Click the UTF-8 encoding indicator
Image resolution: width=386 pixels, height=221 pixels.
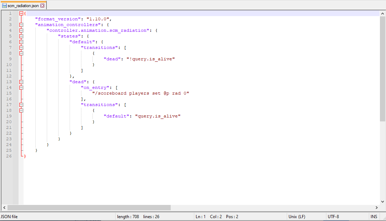(333, 217)
